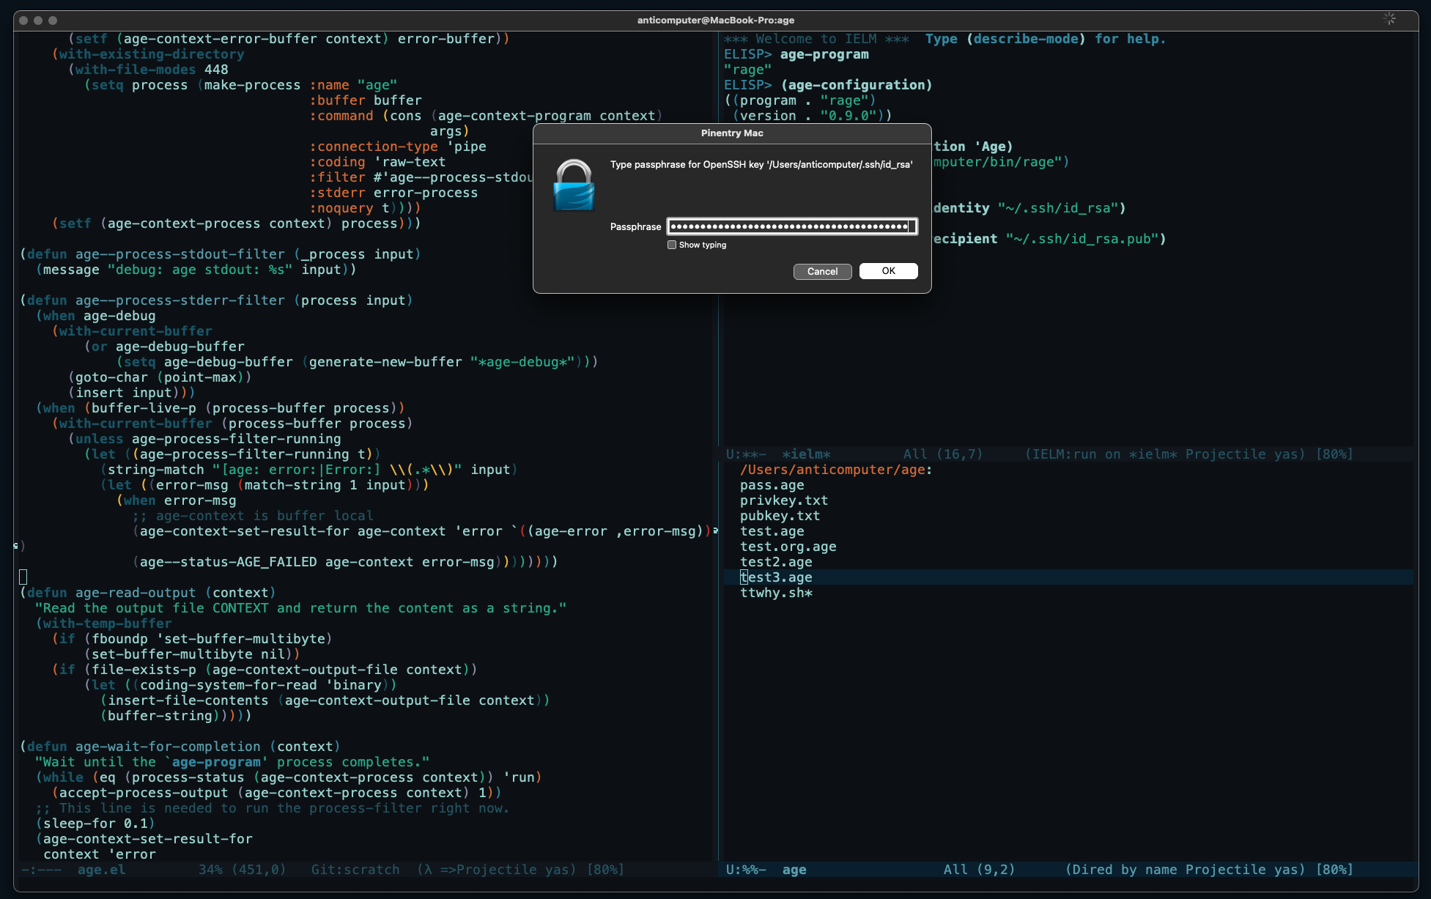Image resolution: width=1431 pixels, height=899 pixels.
Task: Open test.org.age in dired buffer
Action: pos(788,547)
